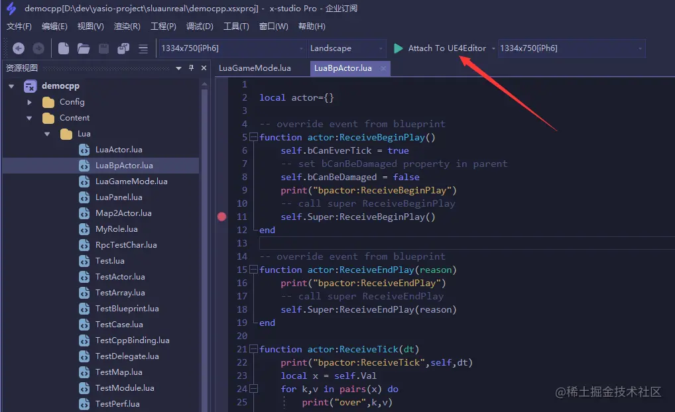Click the TestModule.lua file icon
Viewport: 675px width, 412px height.
[84, 388]
